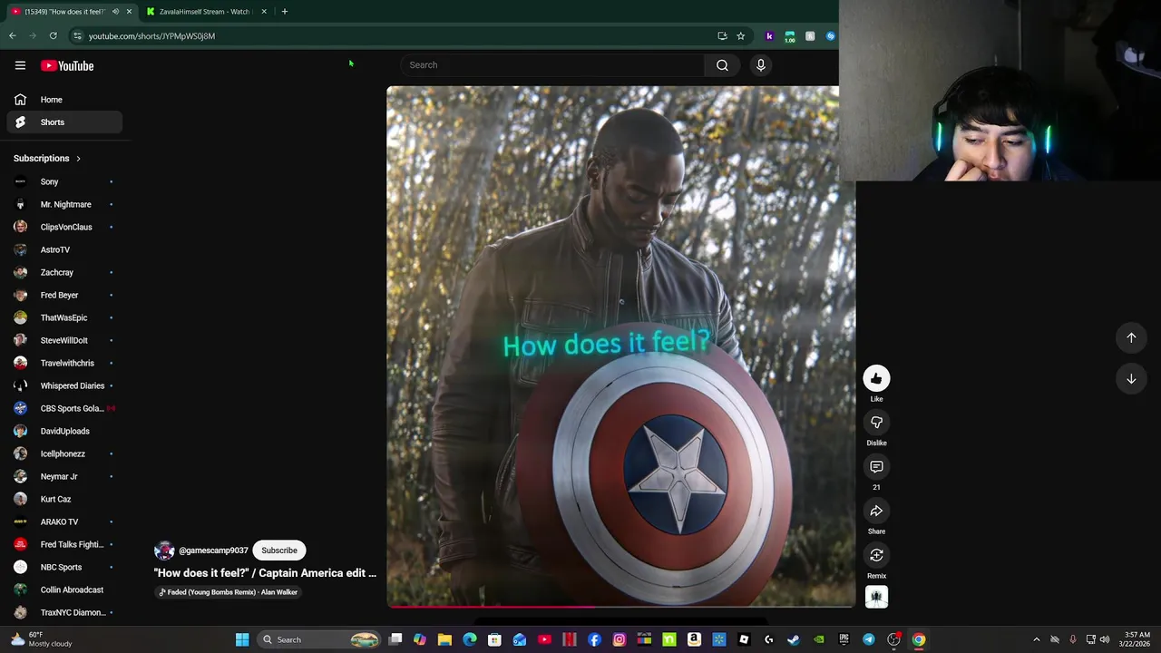The image size is (1161, 653).
Task: Show hidden system tray icons
Action: coord(1037,639)
